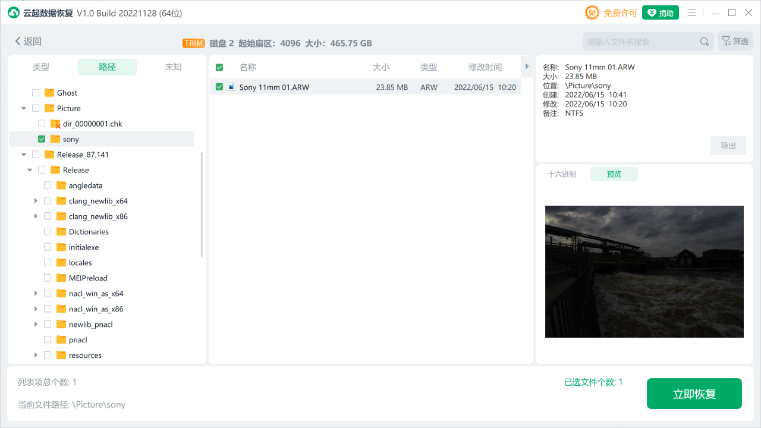Image resolution: width=761 pixels, height=428 pixels.
Task: Expand the clang_newlib_x64 folder
Action: (x=35, y=200)
